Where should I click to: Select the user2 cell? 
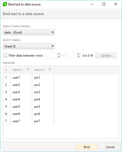[21, 85]
